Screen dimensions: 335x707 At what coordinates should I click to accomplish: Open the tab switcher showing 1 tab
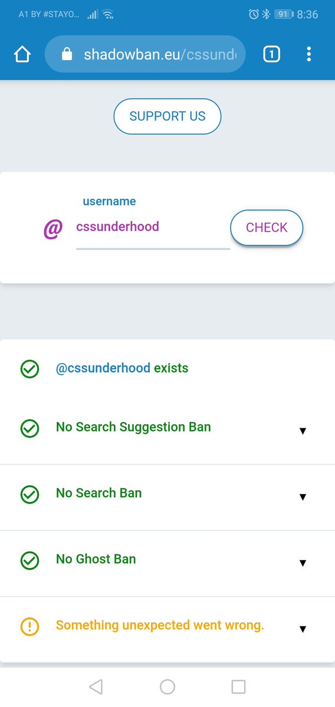[271, 54]
